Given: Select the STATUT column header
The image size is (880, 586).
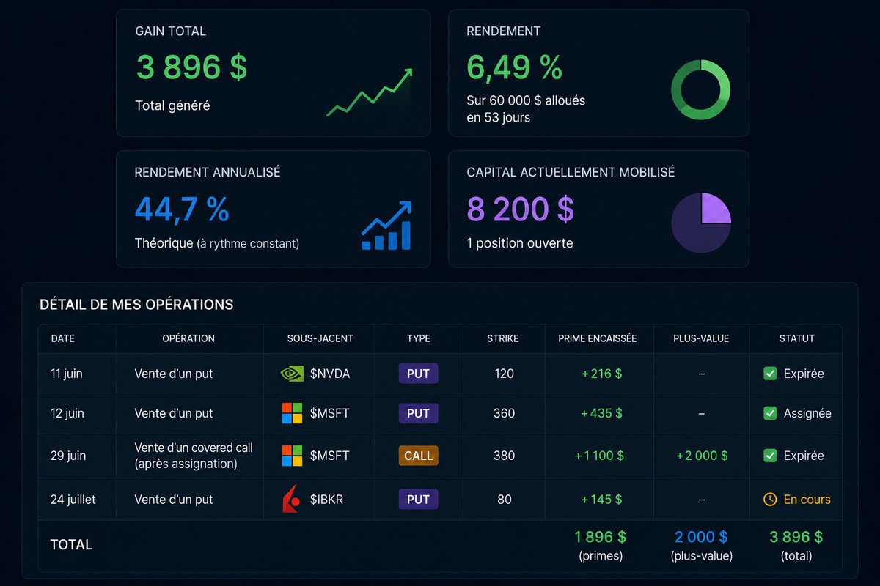Looking at the screenshot, I should click(797, 338).
